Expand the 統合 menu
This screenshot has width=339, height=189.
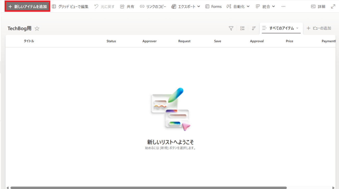[x=265, y=7]
